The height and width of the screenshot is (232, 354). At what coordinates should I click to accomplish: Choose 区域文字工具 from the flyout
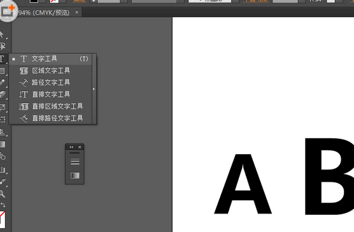[50, 71]
